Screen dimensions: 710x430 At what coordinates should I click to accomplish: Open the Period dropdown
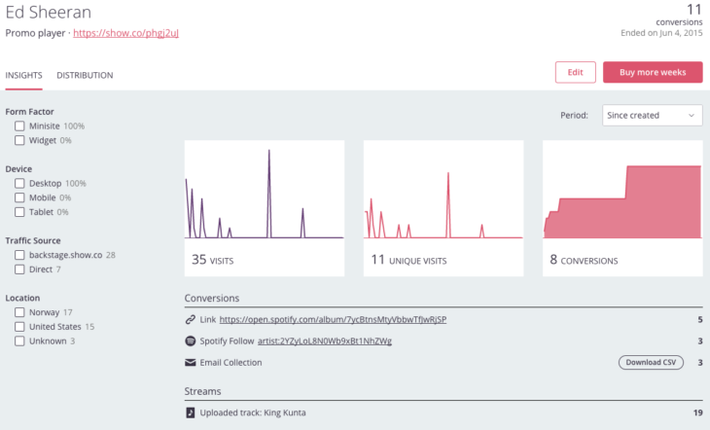click(x=652, y=115)
